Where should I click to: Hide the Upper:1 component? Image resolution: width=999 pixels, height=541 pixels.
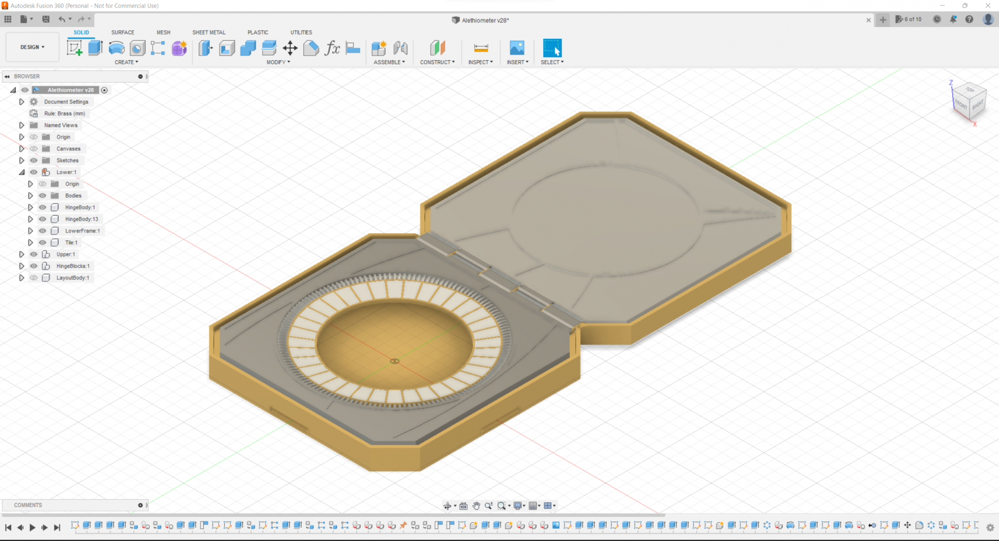point(34,254)
